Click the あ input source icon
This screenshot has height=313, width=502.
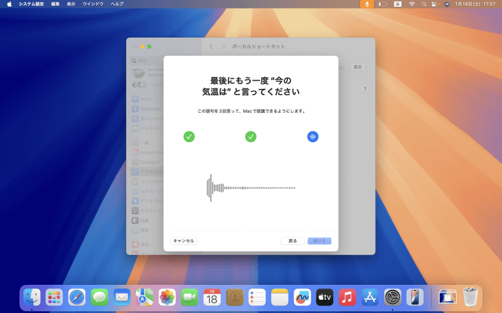[x=398, y=4]
